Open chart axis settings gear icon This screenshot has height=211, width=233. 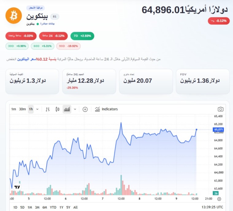219,199
